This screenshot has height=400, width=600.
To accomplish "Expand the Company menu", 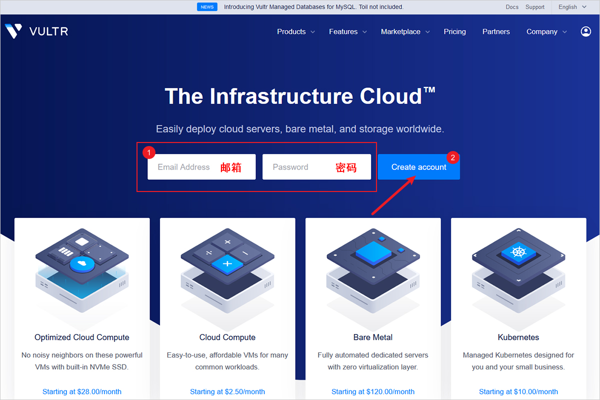I will coord(546,31).
